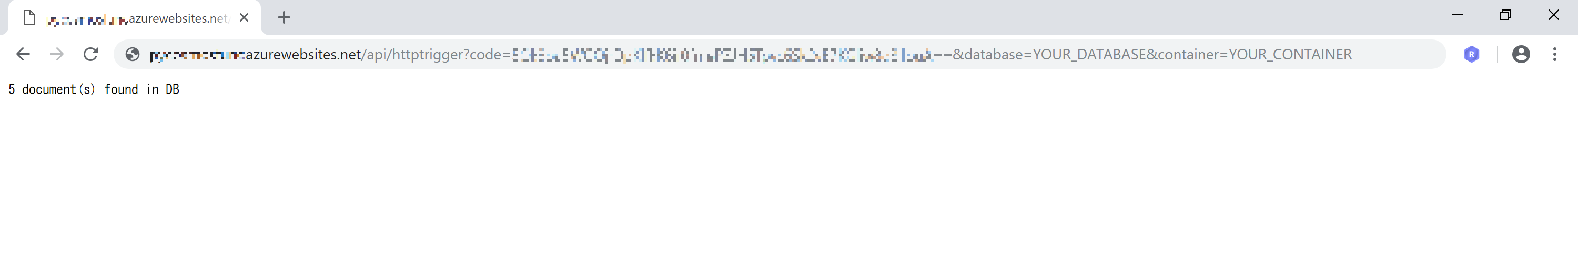This screenshot has width=1578, height=263.
Task: Open a new tab with the plus button
Action: click(284, 18)
